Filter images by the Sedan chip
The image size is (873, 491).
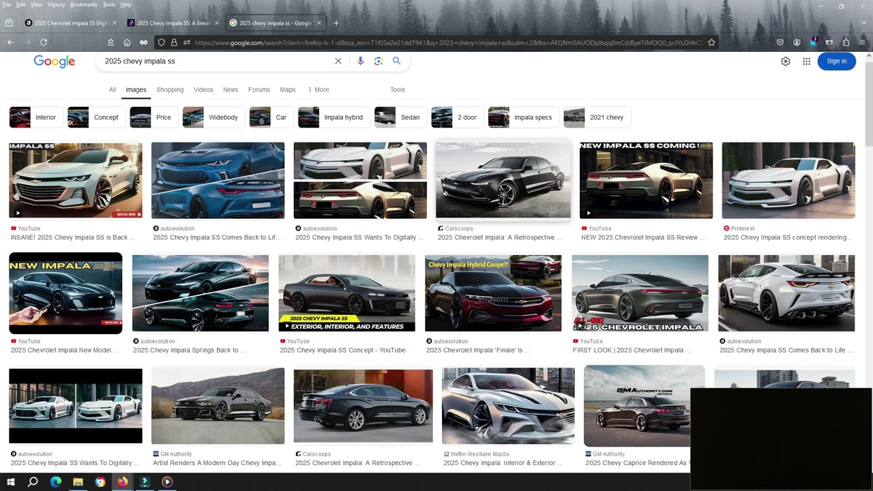pos(400,117)
